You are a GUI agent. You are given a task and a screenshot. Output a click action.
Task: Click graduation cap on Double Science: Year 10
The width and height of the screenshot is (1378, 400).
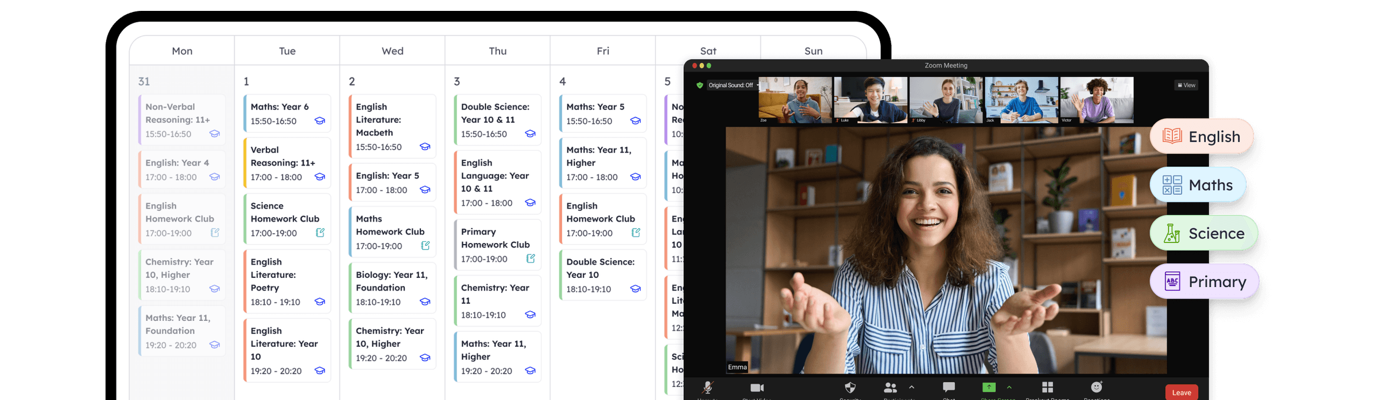(636, 289)
